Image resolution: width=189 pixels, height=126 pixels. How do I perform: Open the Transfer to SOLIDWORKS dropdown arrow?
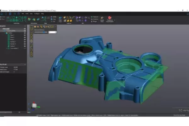tap(115, 20)
